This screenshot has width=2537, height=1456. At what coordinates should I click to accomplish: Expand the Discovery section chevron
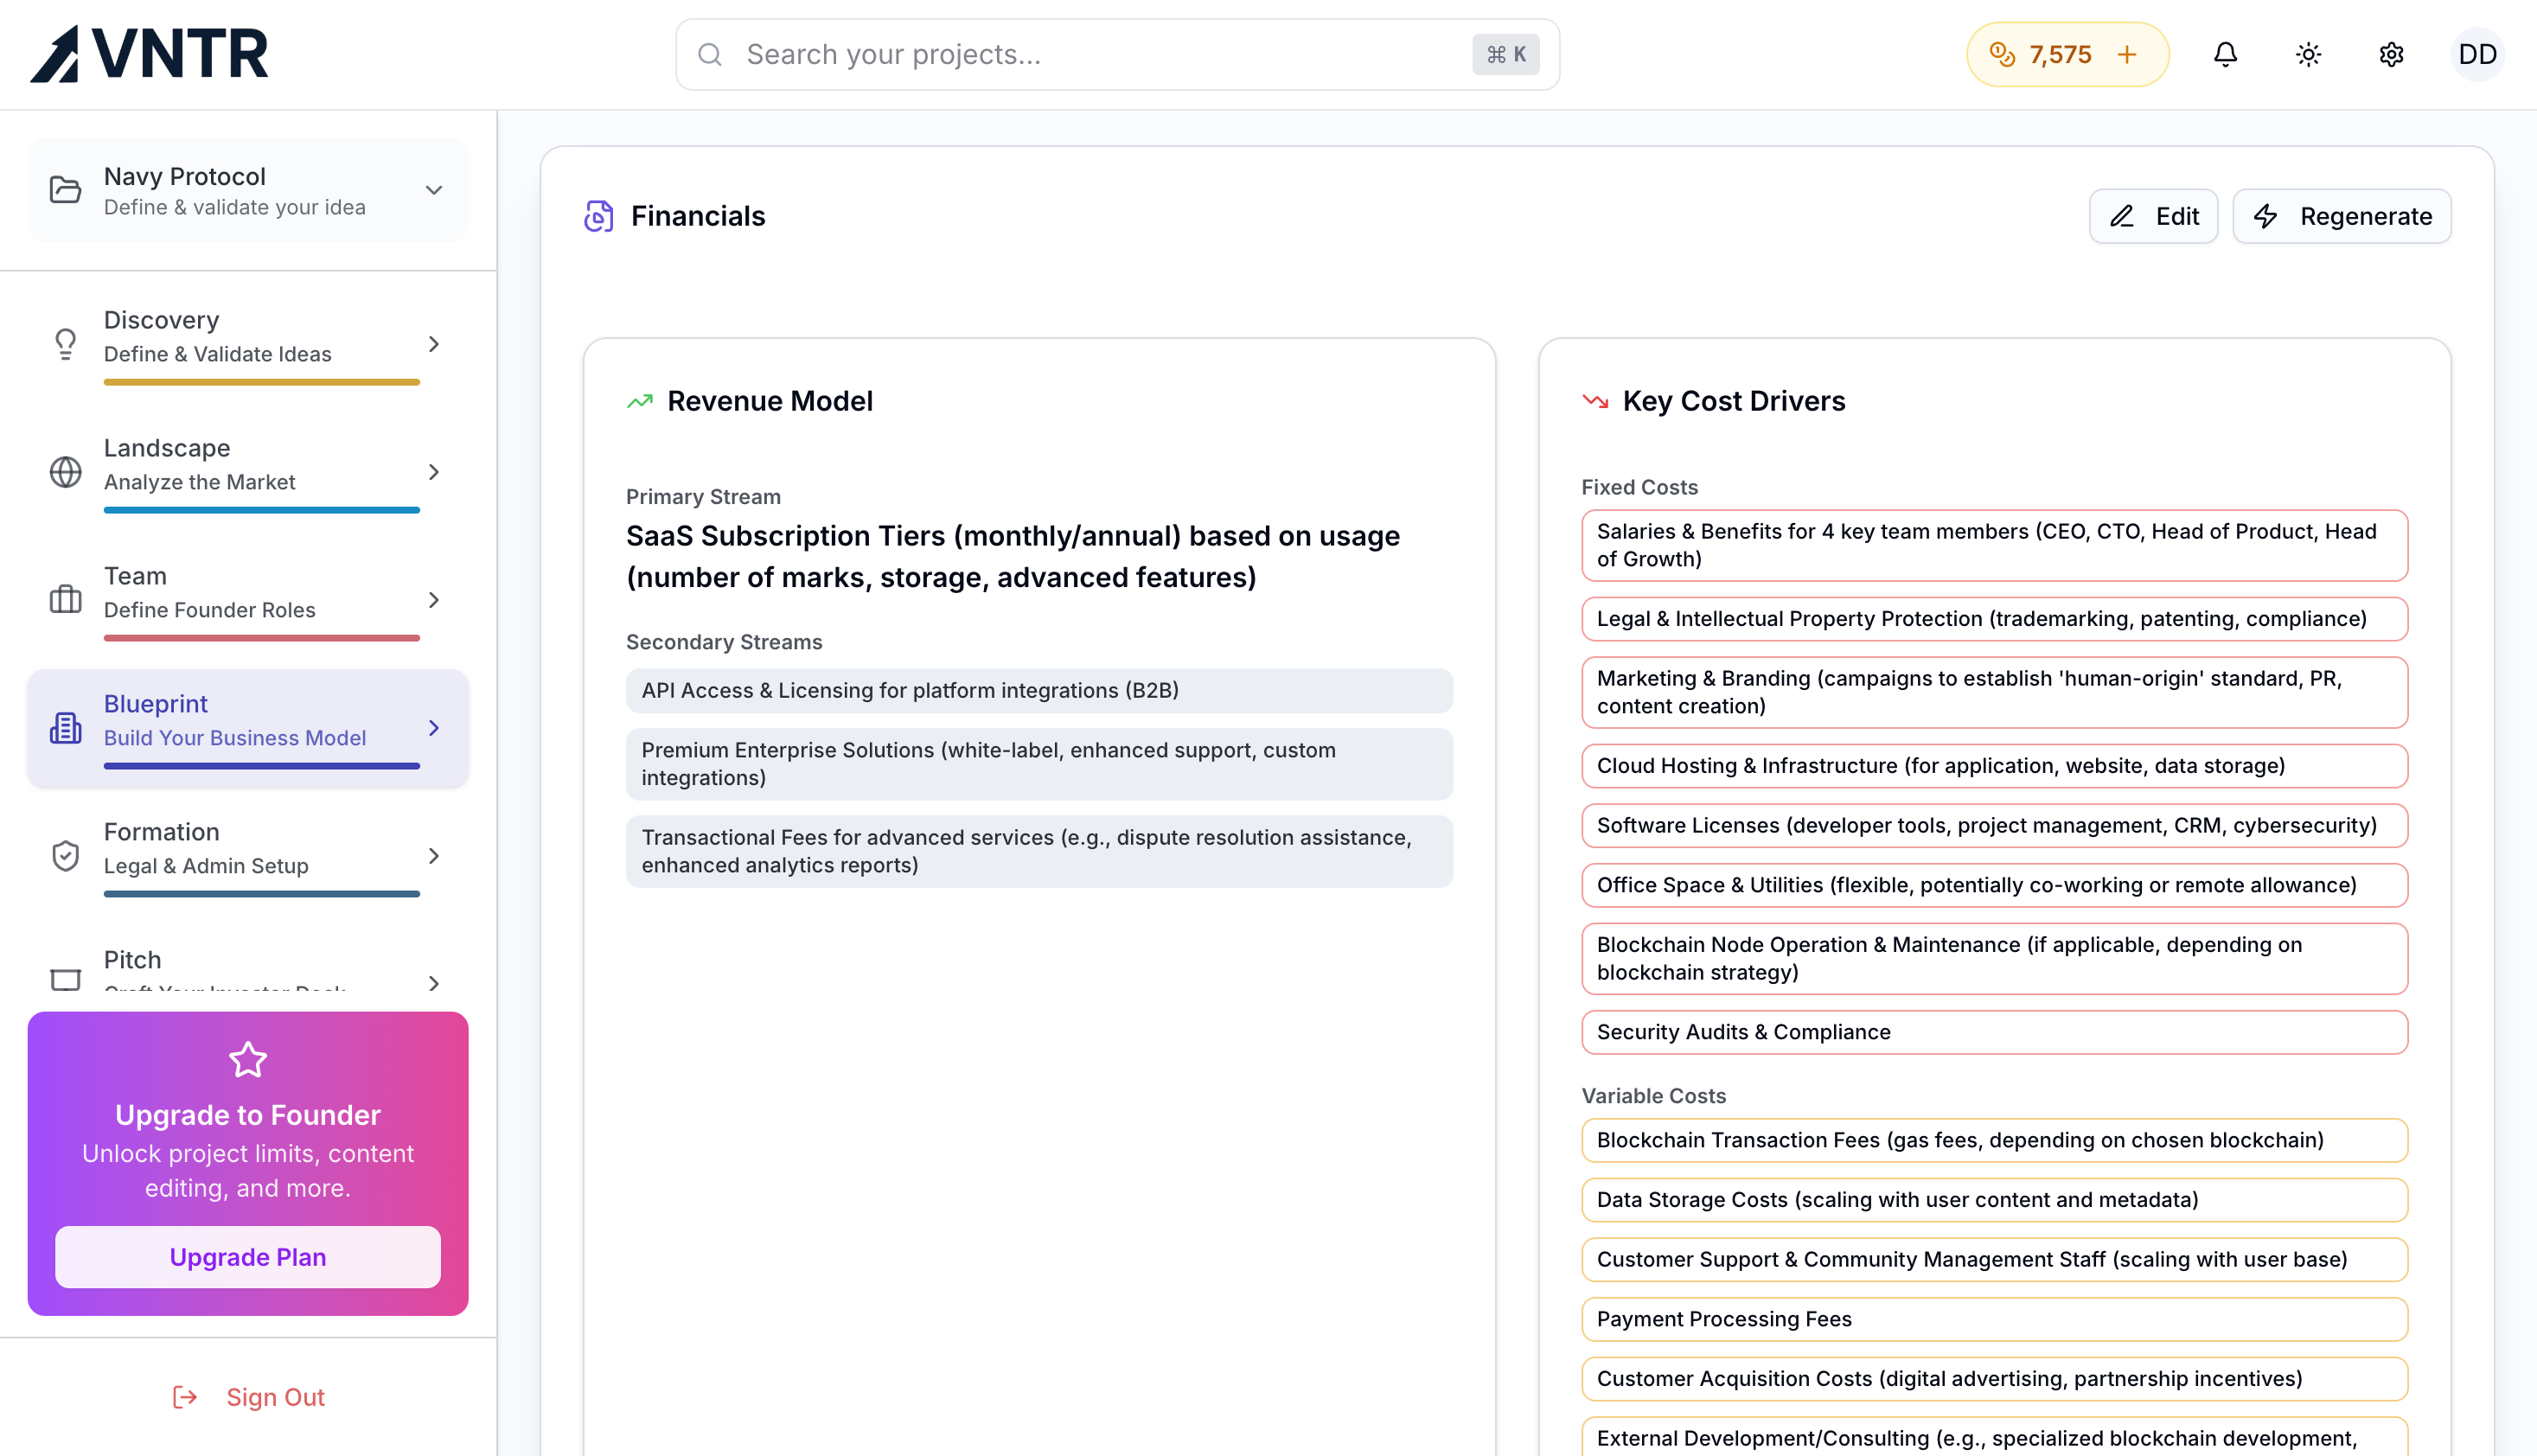433,343
